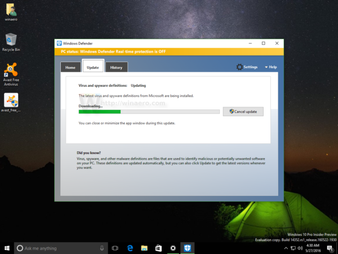The image size is (338, 254).
Task: Click the downloading progress bar
Action: (149, 112)
